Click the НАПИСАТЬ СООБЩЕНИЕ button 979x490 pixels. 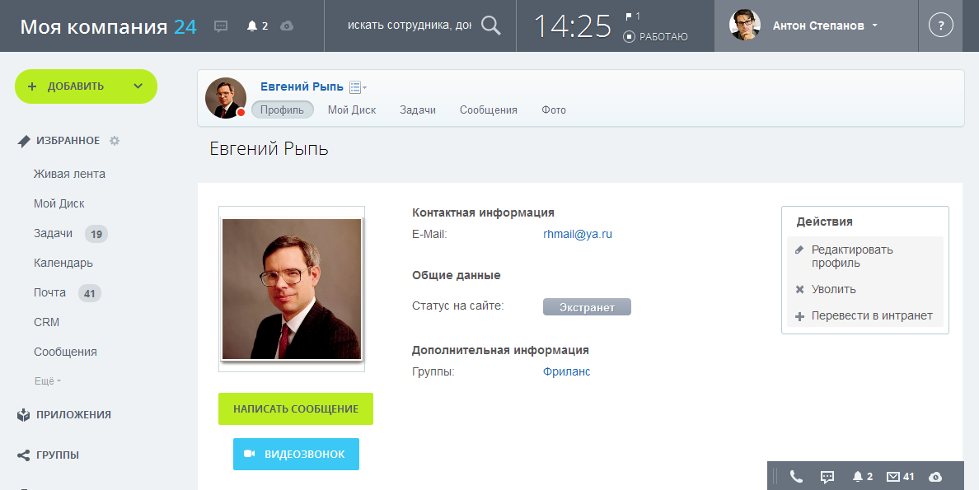pos(296,408)
